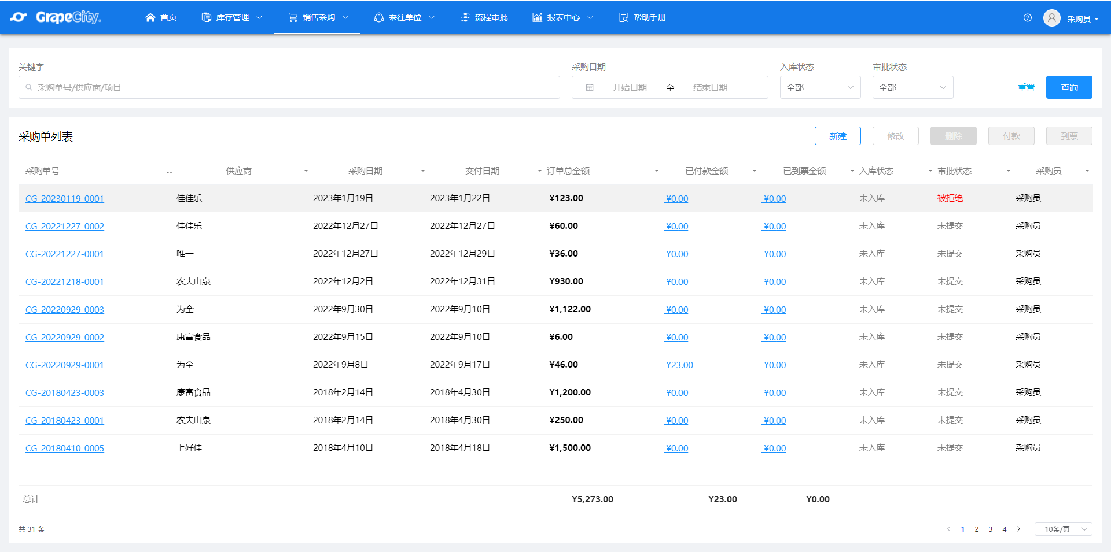Click the shopping cart icon for 销售采购
1111x552 pixels.
[293, 17]
